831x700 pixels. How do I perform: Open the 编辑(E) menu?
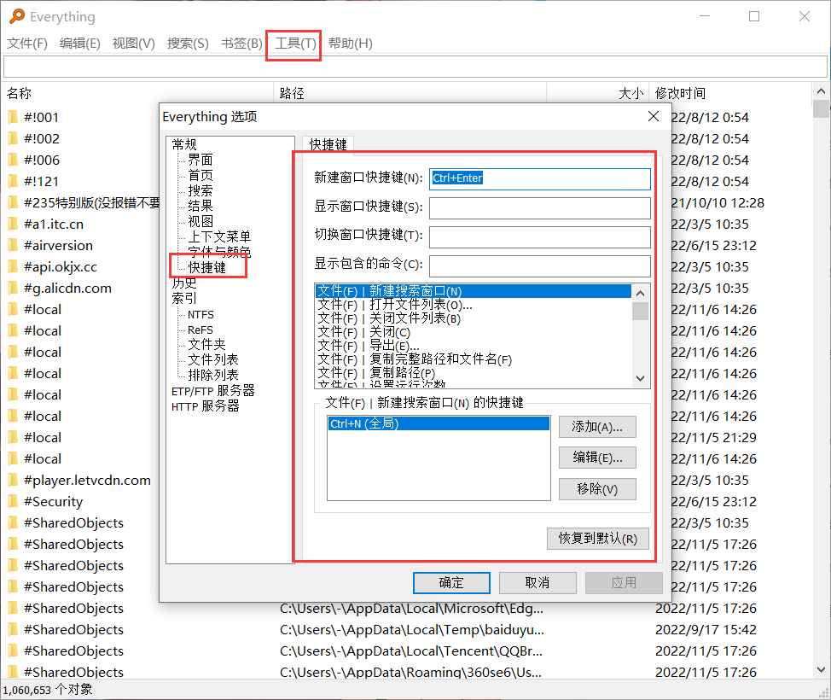coord(80,44)
